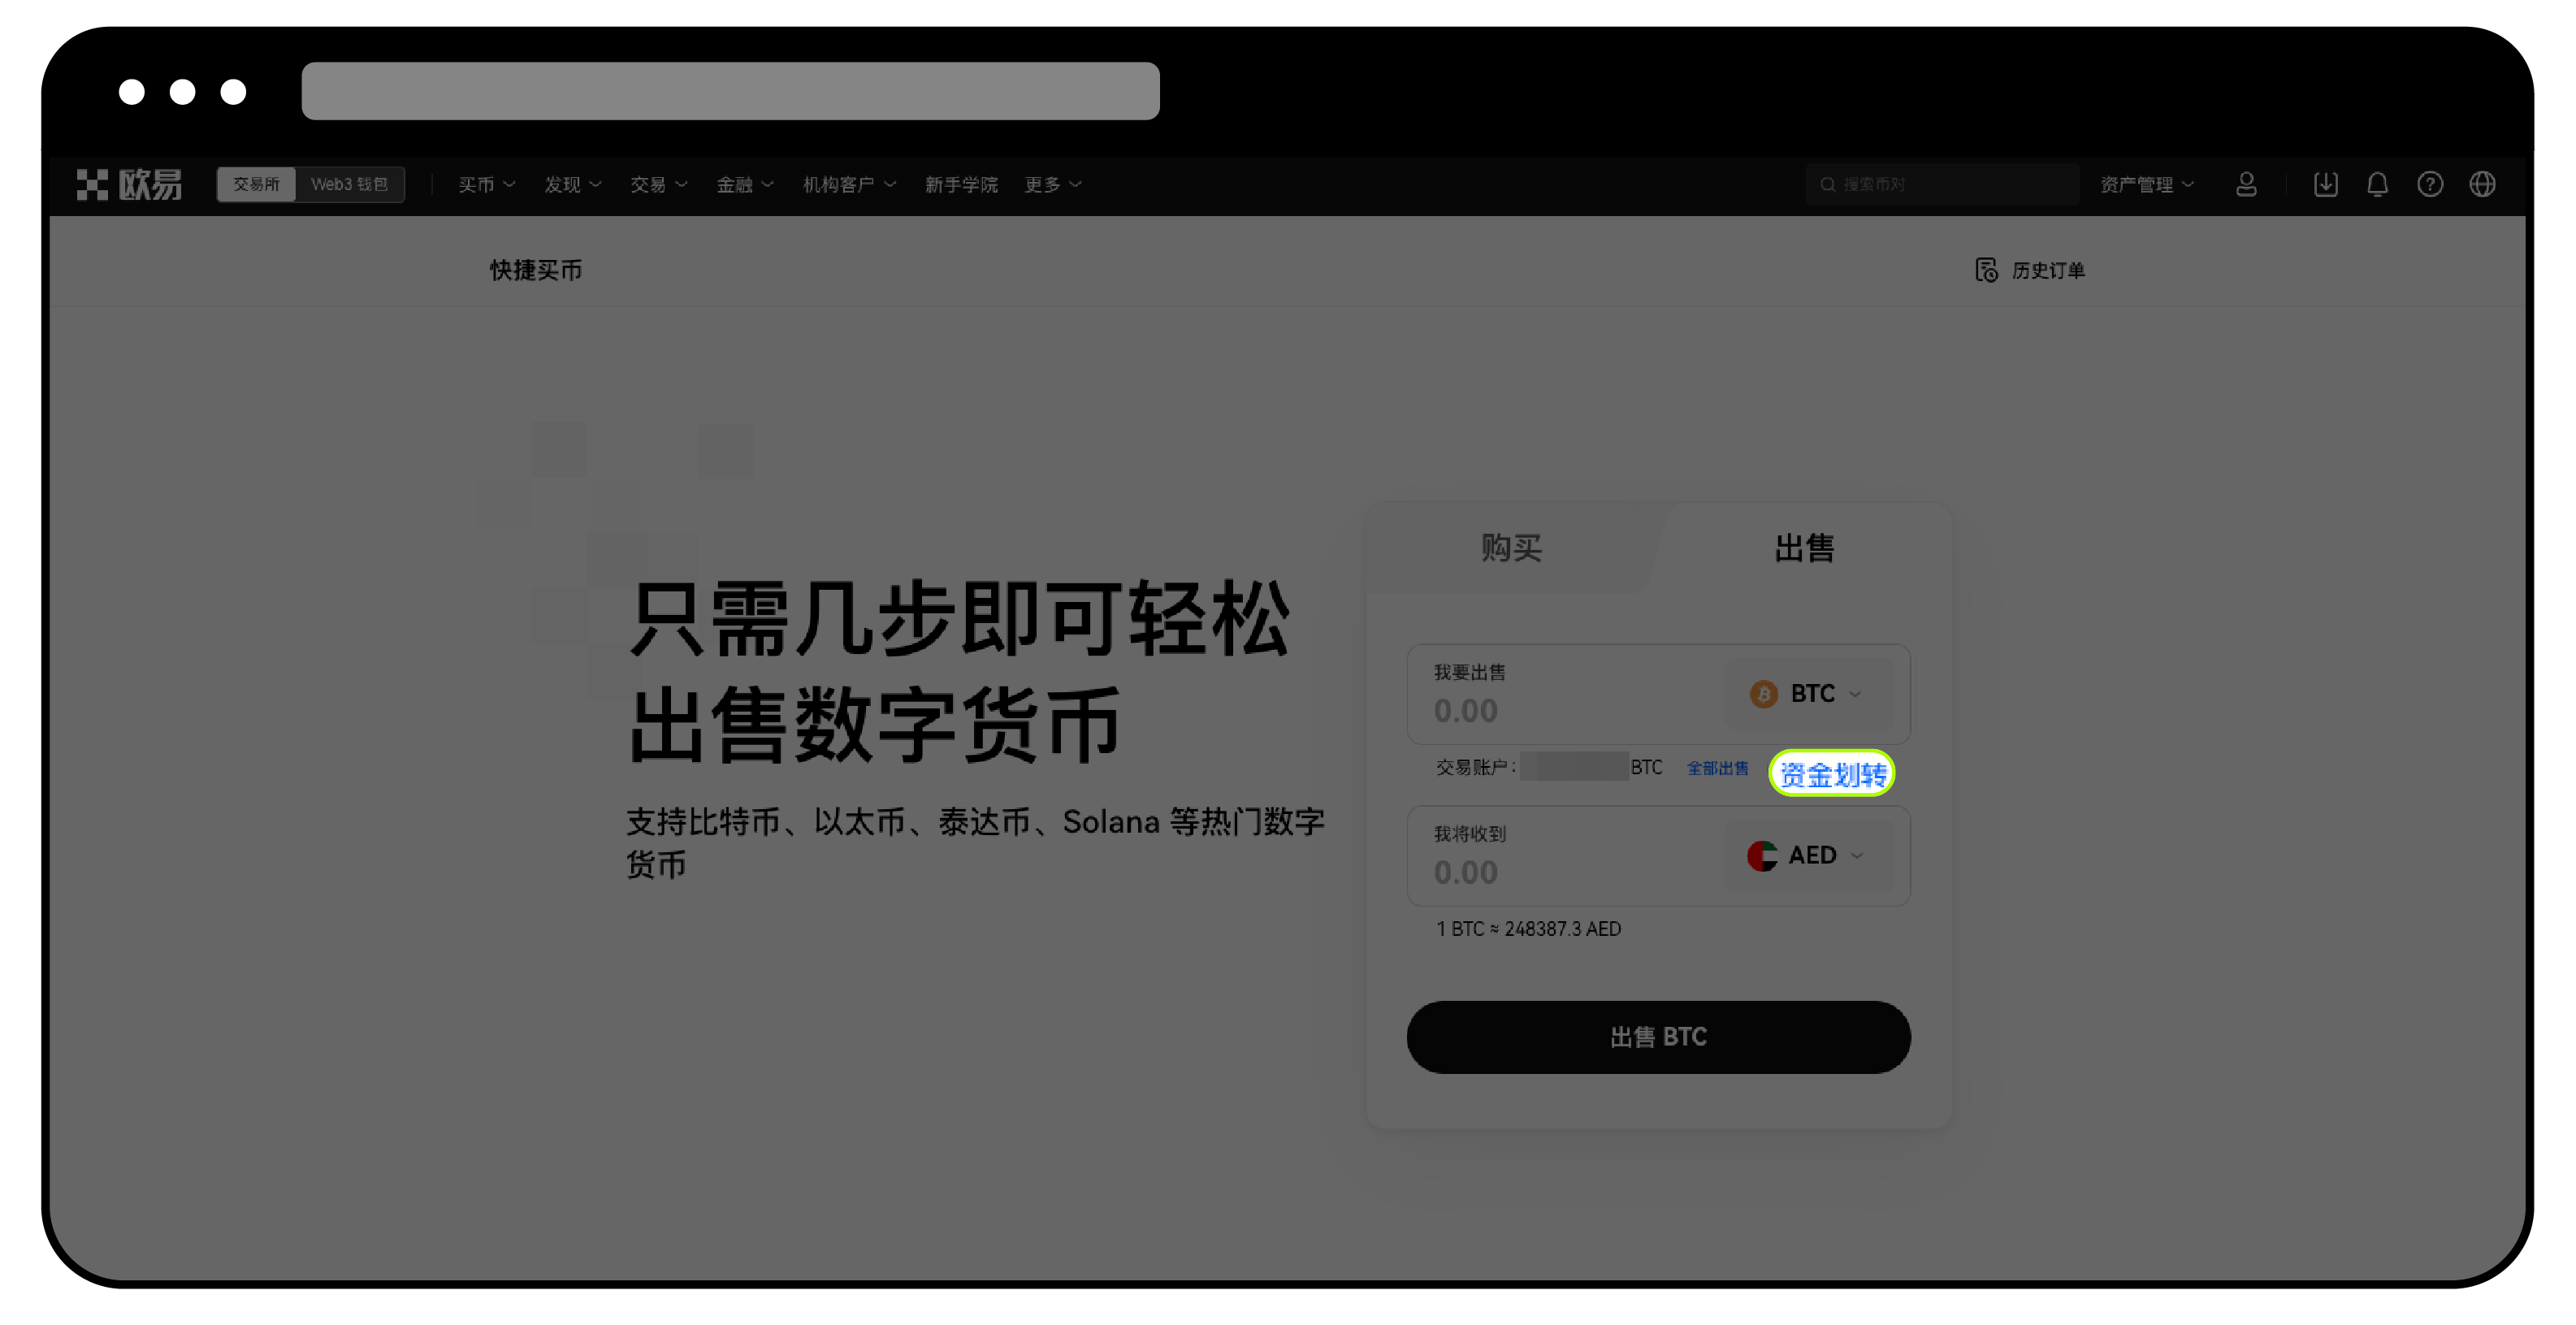Screen dimensions: 2576x1325
Task: Open the help center icon
Action: 2430,184
